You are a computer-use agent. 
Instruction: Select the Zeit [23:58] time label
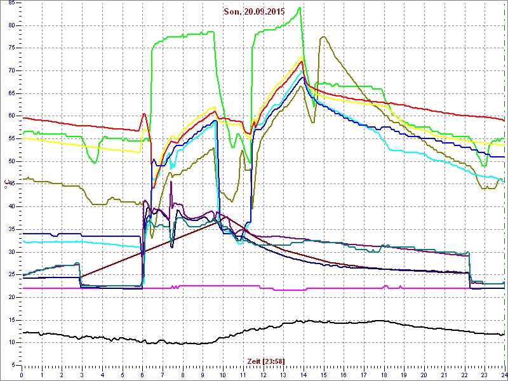265,361
